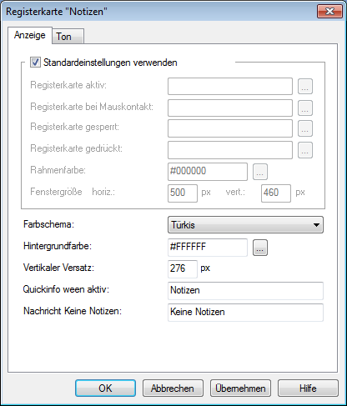The height and width of the screenshot is (406, 347).
Task: Click the Rahmenfarbe #000000 field
Action: (x=208, y=172)
